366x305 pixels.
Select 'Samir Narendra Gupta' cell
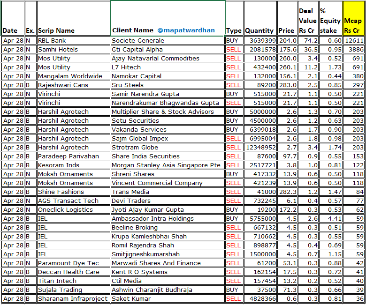point(168,94)
